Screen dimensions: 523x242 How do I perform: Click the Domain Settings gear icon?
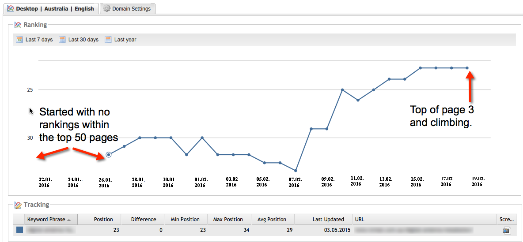(x=106, y=8)
